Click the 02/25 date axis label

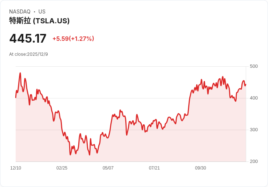pyautogui.click(x=62, y=168)
